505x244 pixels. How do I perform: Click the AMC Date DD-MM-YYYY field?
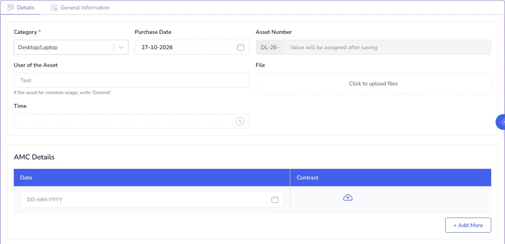pyautogui.click(x=152, y=200)
